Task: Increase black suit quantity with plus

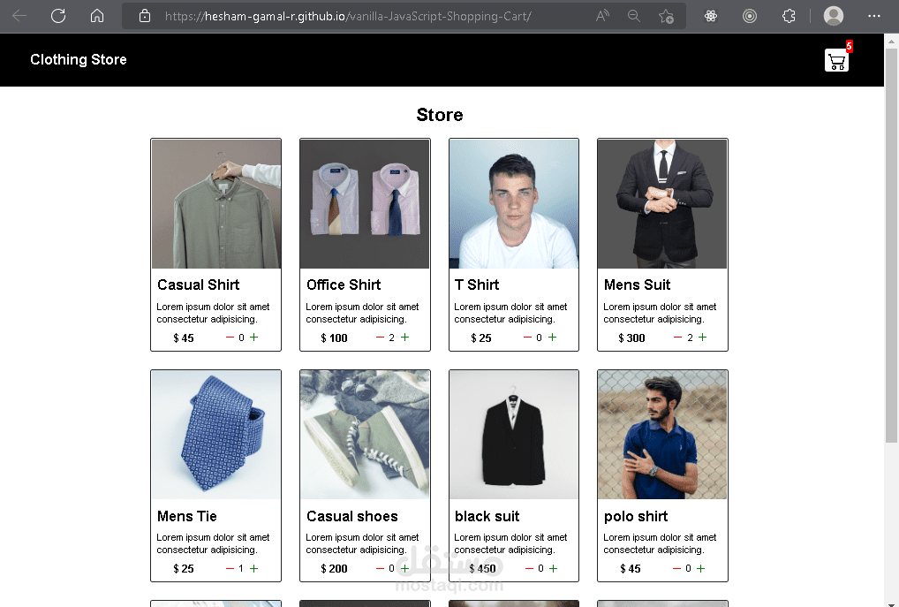Action: coord(553,568)
